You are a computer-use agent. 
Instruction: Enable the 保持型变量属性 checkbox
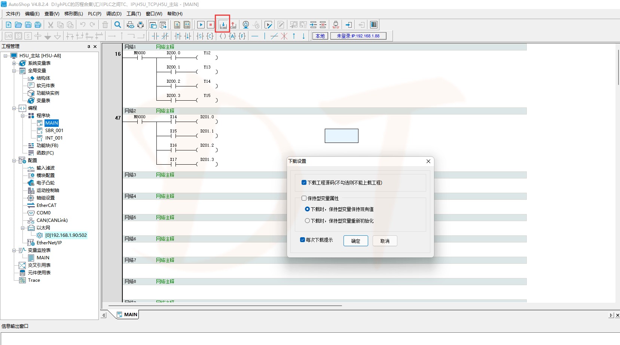click(304, 198)
